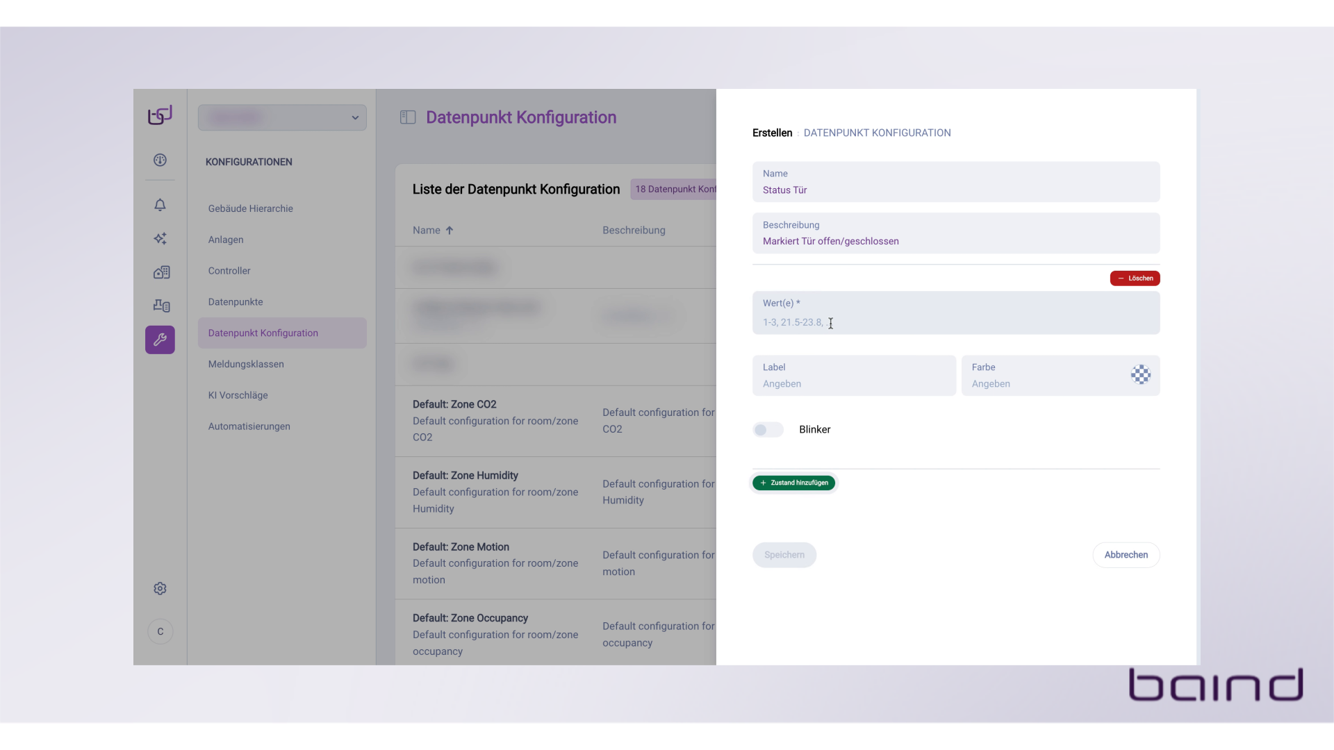Click the baind logo icon in sidebar

pos(160,115)
